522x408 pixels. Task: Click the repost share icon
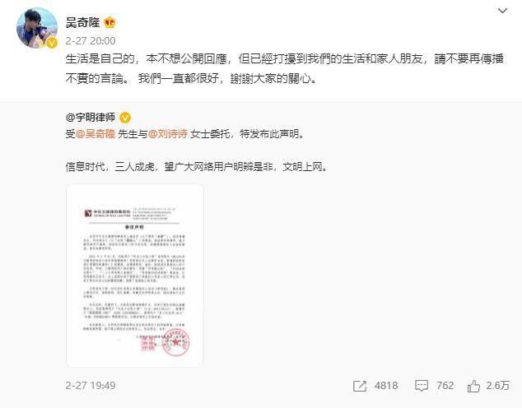tap(360, 386)
